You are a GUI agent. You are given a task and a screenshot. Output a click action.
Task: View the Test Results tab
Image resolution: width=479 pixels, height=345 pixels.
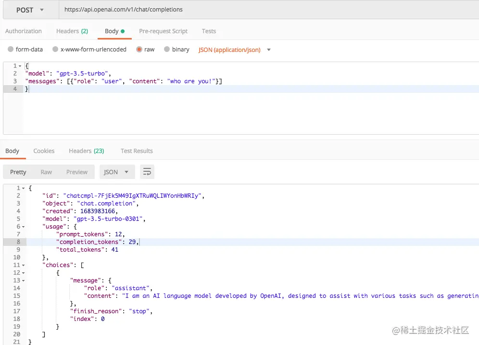coord(137,151)
